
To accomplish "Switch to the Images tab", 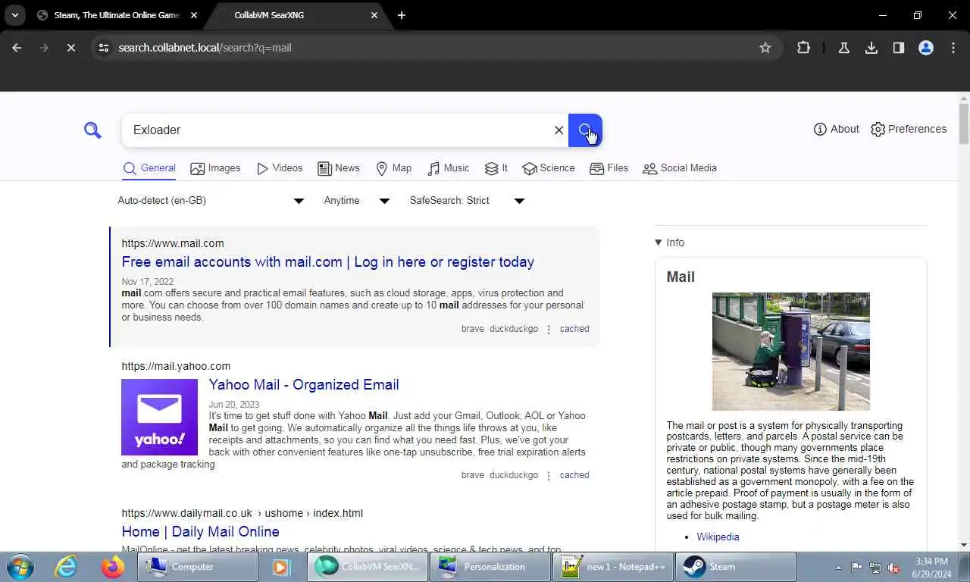I will coord(215,168).
